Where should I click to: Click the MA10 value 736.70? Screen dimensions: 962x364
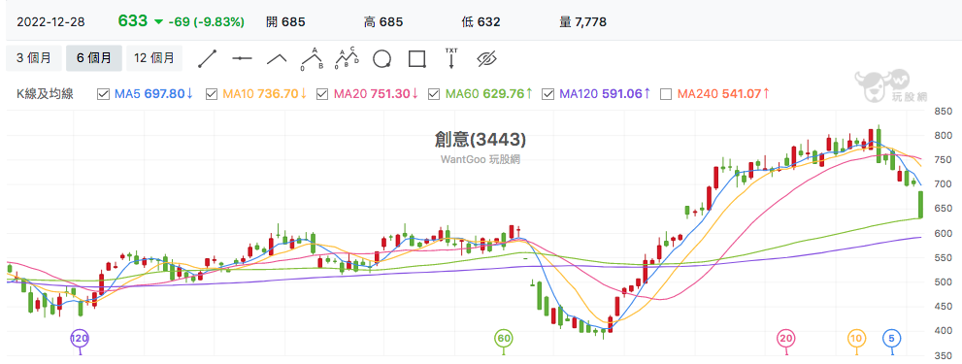tap(278, 94)
